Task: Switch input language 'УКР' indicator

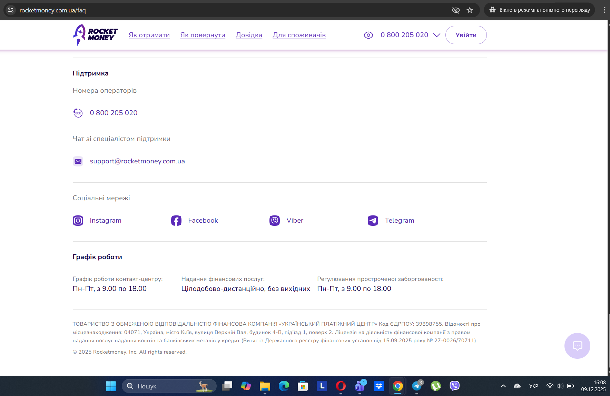Action: (x=534, y=386)
